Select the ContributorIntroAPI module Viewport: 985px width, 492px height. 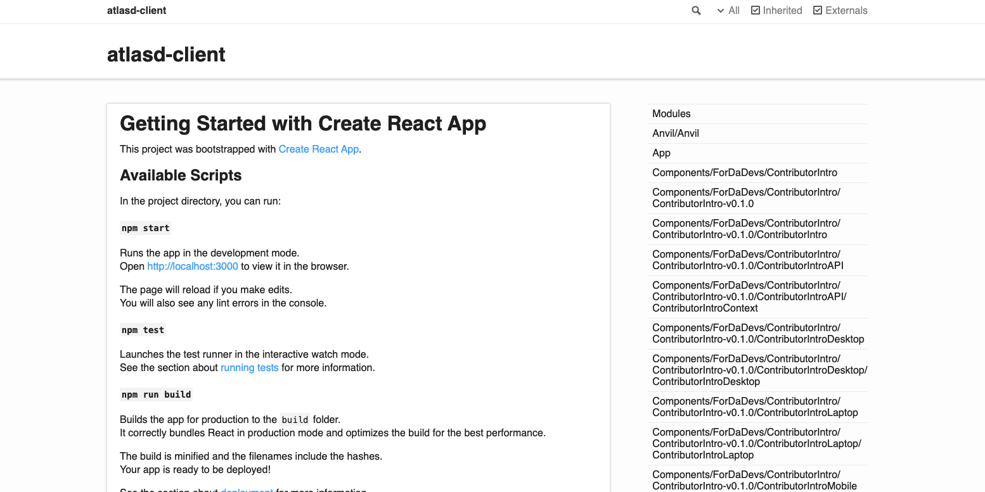click(748, 260)
